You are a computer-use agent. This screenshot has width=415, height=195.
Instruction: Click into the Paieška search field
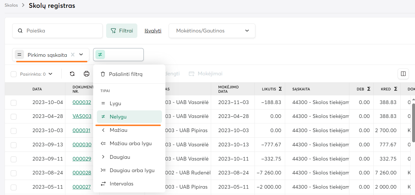point(61,31)
